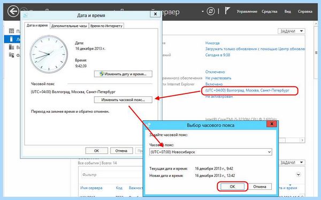
Task: Select the Local Server sidebar icon
Action: click(11, 39)
